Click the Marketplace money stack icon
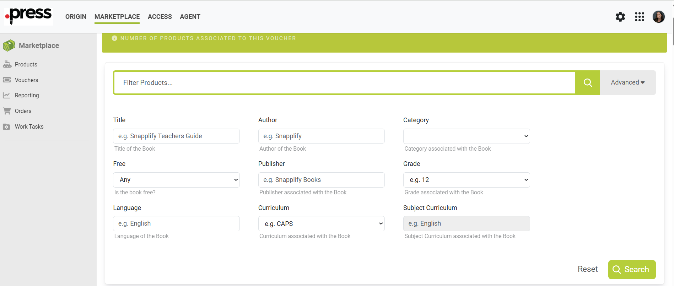Screen dimensions: 674x286 point(9,45)
